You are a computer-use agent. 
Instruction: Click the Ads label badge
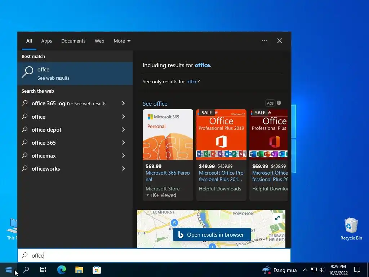click(x=270, y=103)
